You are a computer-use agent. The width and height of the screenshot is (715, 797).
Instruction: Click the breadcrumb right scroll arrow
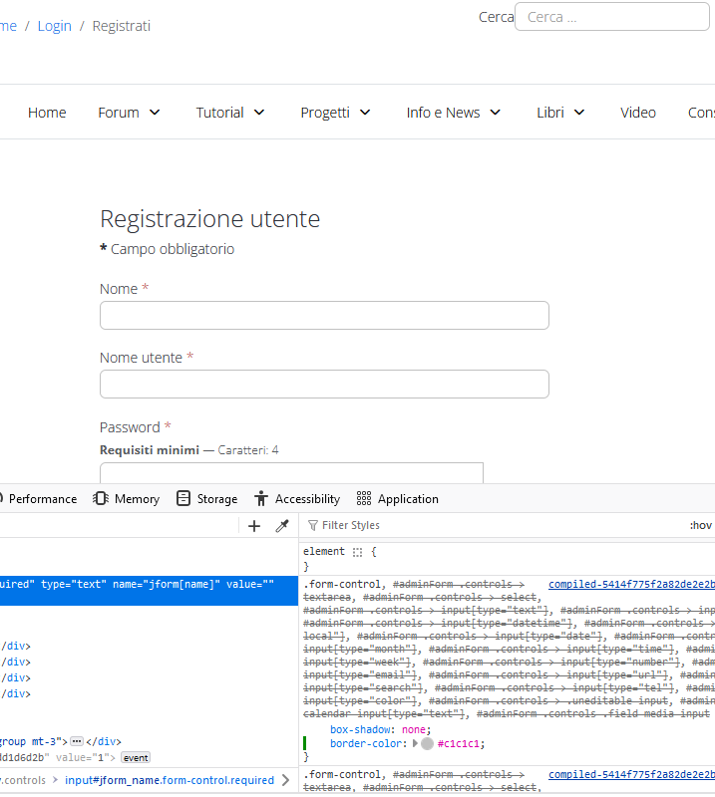tap(287, 780)
